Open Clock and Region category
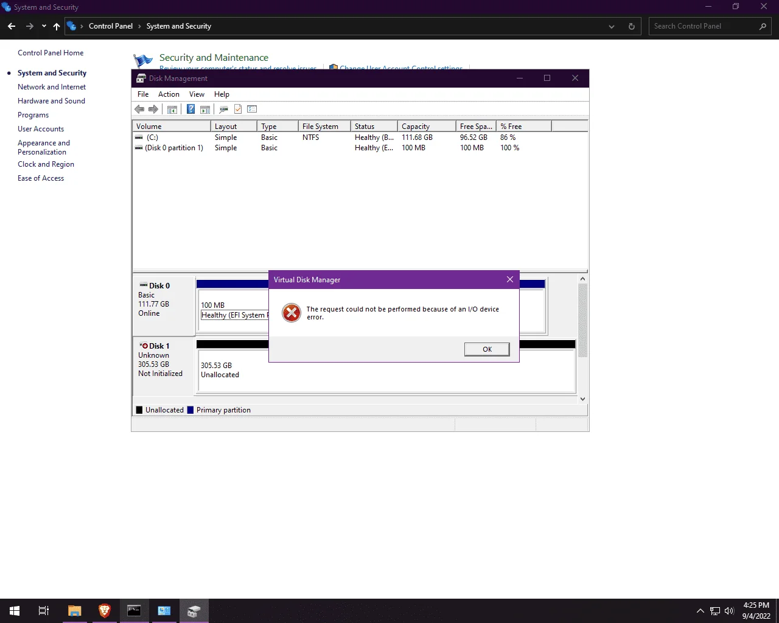The image size is (779, 623). (x=46, y=164)
